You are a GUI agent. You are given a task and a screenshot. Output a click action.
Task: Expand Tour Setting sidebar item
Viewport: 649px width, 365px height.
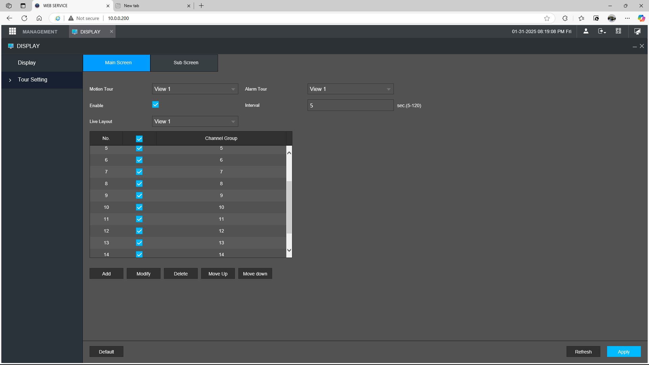[x=42, y=80]
